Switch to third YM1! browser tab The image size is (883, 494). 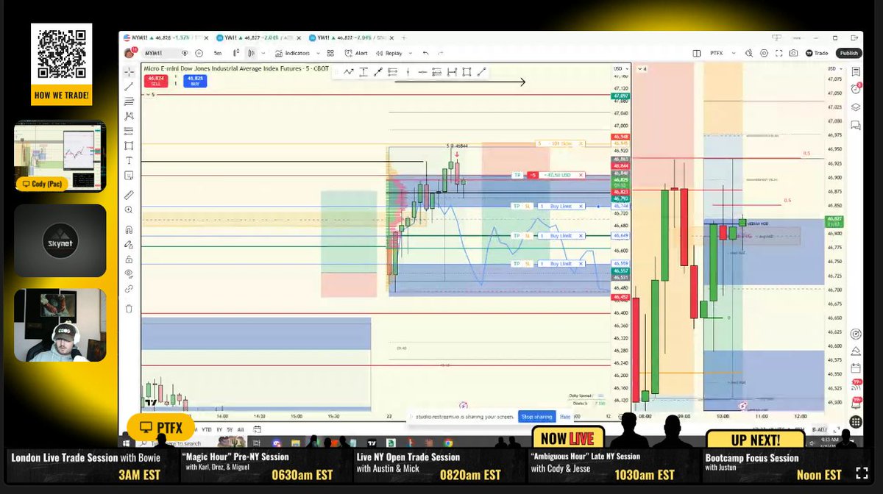(352, 37)
